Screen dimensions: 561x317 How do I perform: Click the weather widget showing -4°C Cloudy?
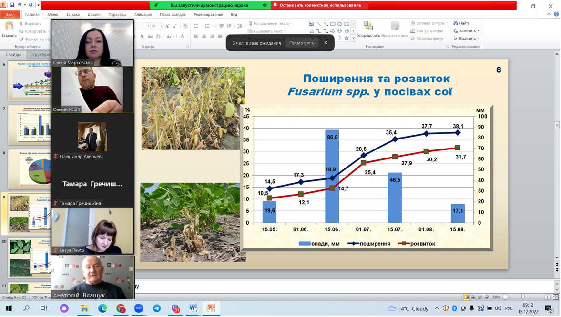408,308
